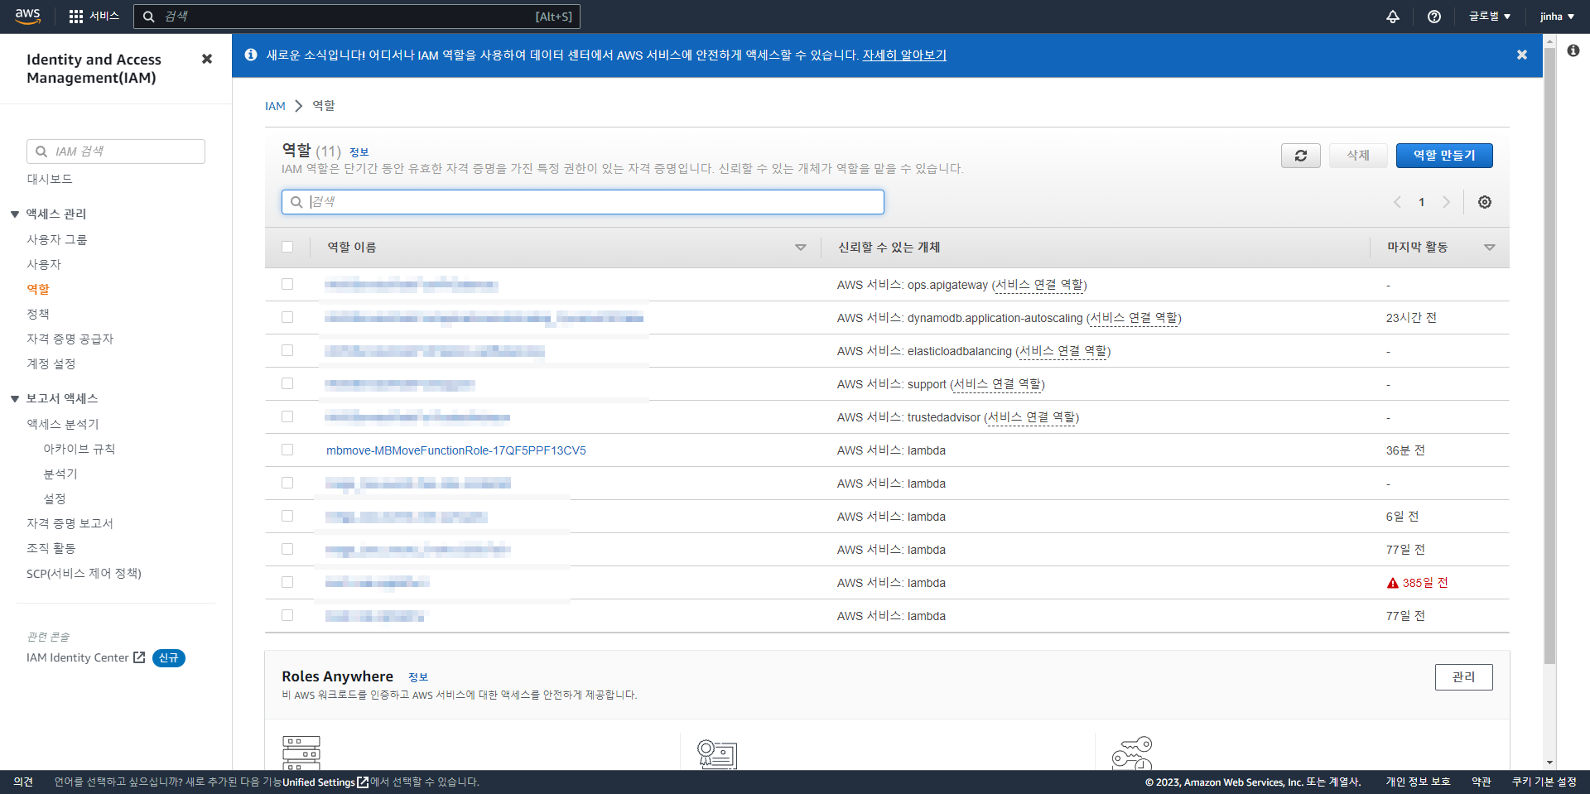Open 정책 in the sidebar
The height and width of the screenshot is (794, 1590).
(x=38, y=314)
